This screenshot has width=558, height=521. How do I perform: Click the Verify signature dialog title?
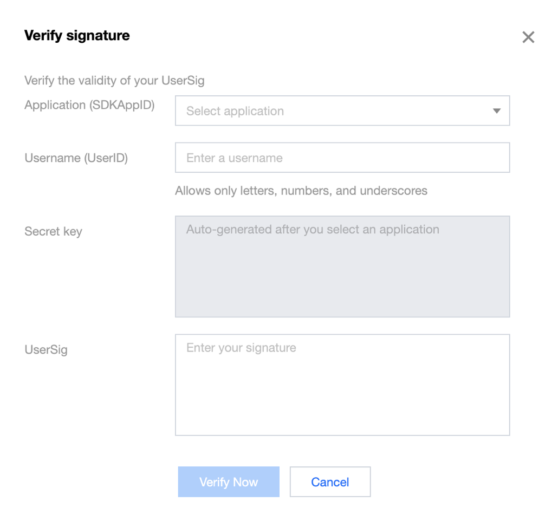click(77, 36)
